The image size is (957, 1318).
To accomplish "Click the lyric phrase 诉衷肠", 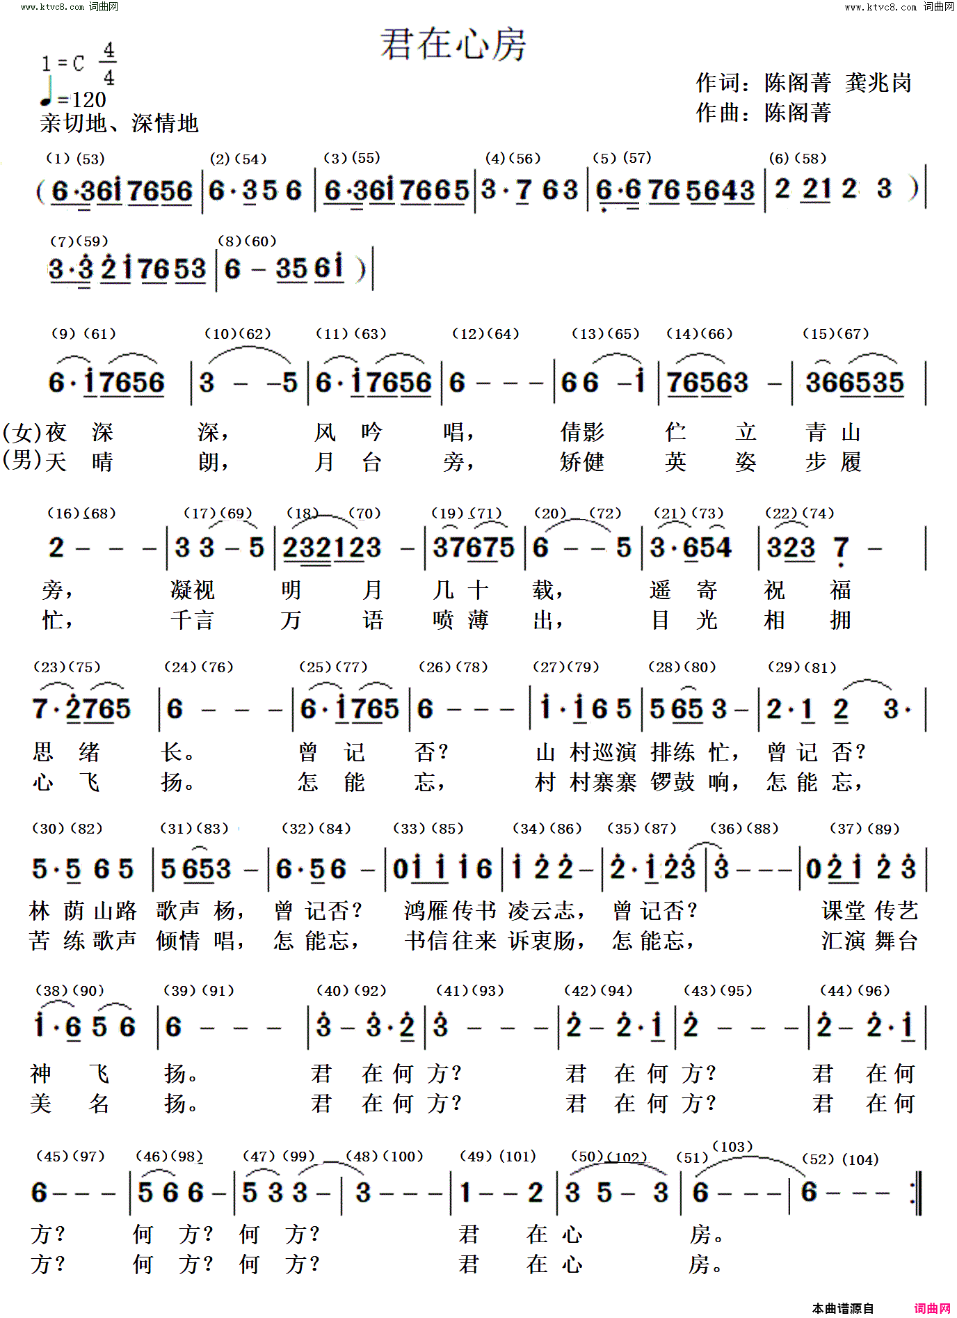I will (542, 940).
